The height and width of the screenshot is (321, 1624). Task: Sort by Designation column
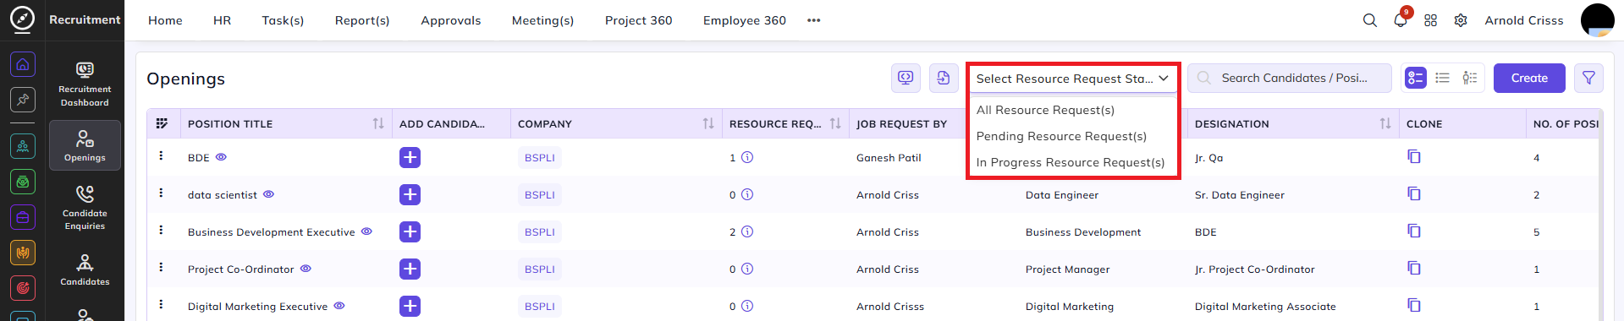1385,123
